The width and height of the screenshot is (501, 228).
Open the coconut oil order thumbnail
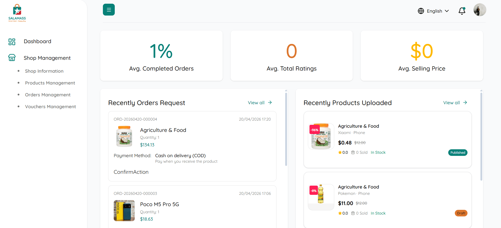tap(124, 136)
